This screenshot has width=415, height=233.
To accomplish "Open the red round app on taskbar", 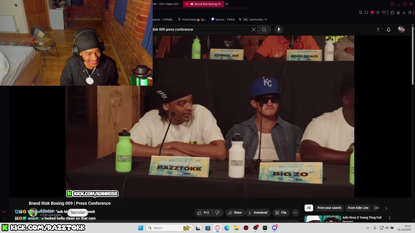I will click(x=246, y=228).
